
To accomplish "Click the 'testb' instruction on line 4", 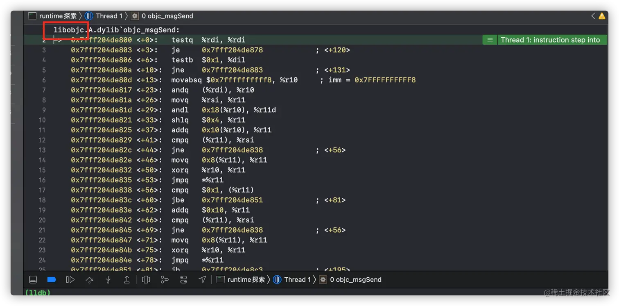I will pyautogui.click(x=182, y=60).
